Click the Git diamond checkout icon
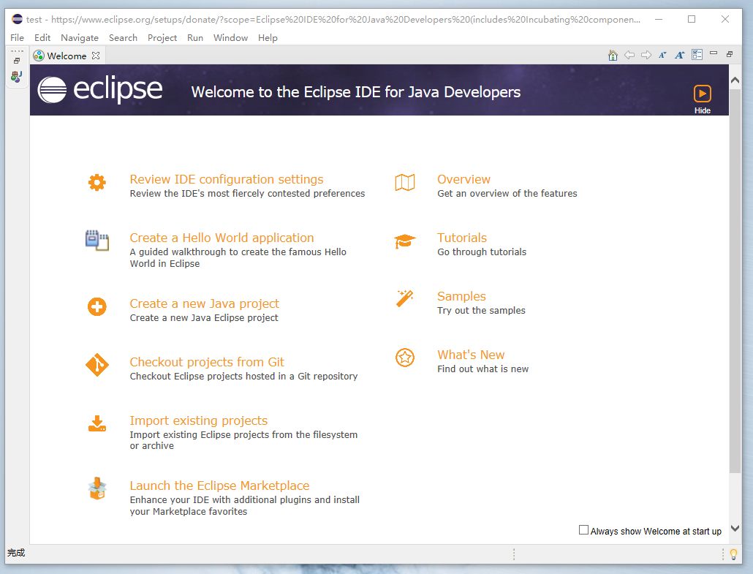 tap(97, 365)
